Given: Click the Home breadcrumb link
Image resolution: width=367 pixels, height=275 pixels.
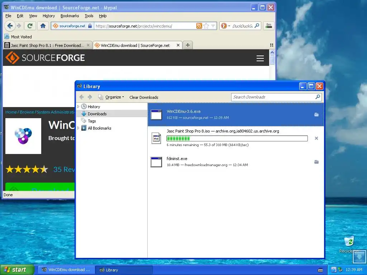Looking at the screenshot, I should (11, 112).
